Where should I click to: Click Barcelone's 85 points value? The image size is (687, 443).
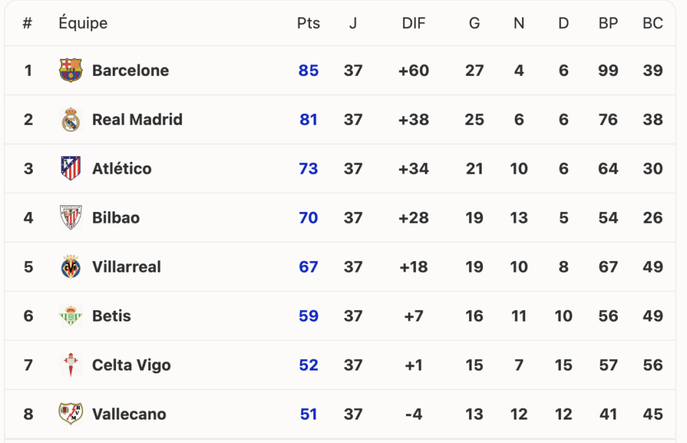pyautogui.click(x=309, y=70)
